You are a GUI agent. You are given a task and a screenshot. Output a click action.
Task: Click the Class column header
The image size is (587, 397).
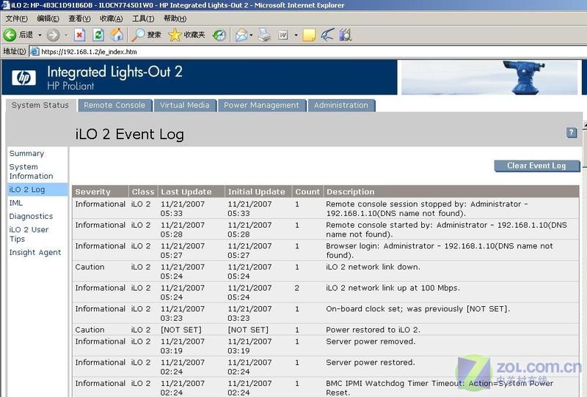point(143,192)
